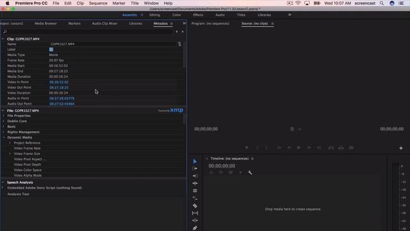Toggle Linked Selection in the Timeline
Screen dimensions: 410x231
[x=231, y=173]
